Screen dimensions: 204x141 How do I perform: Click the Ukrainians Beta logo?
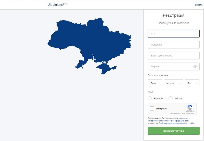click(x=58, y=4)
